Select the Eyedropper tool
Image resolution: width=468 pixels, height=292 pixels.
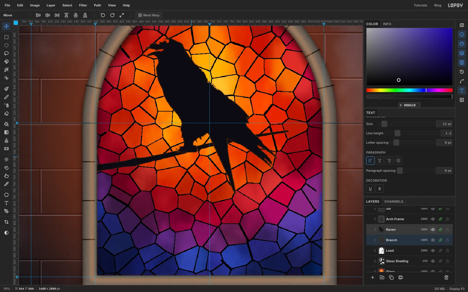click(6, 184)
